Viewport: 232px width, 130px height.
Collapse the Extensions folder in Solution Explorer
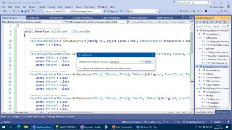(200, 38)
